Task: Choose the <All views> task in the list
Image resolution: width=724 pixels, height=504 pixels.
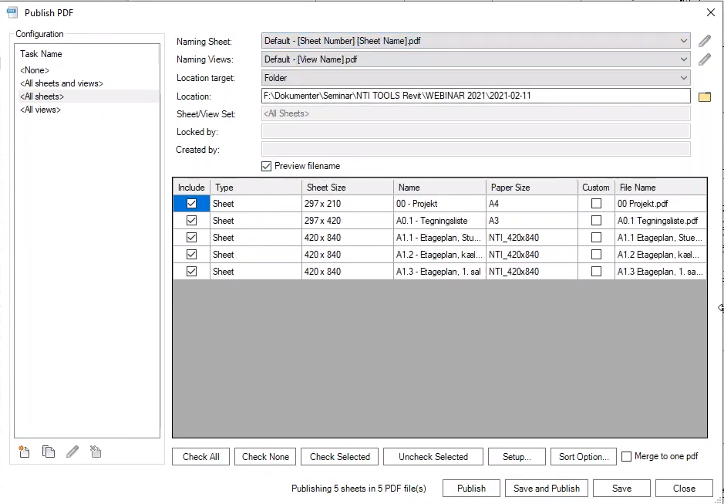Action: [x=41, y=110]
